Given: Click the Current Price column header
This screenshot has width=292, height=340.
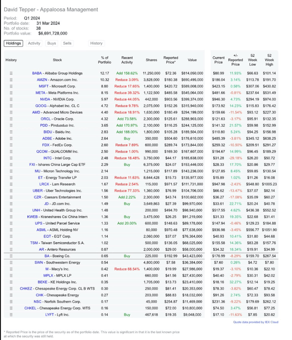Looking at the screenshot, I should click(219, 60).
